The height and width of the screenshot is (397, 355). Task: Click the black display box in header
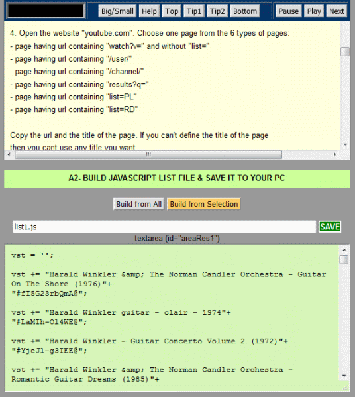(46, 11)
